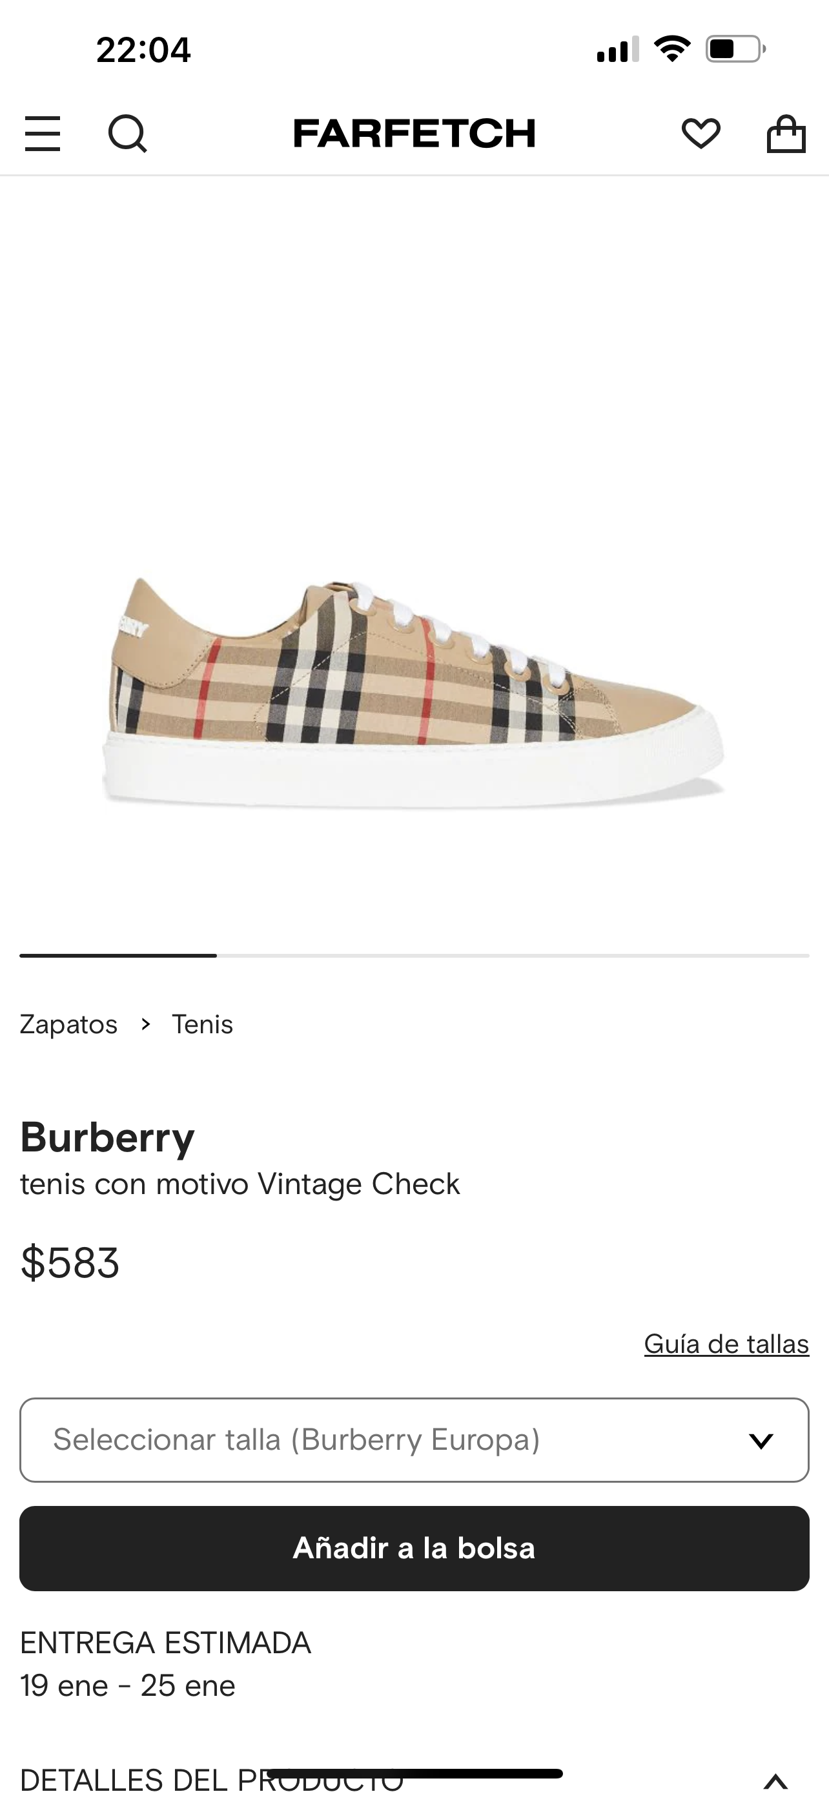This screenshot has height=1794, width=829.
Task: Tap the battery indicator icon
Action: click(734, 48)
